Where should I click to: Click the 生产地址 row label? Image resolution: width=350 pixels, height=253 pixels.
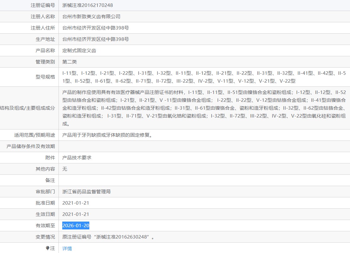(45, 39)
